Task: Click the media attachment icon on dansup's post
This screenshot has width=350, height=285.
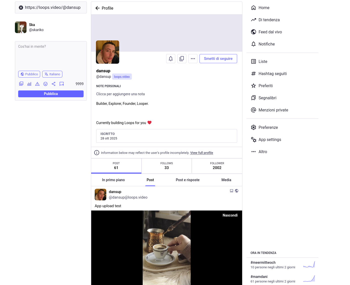Action: (232, 191)
